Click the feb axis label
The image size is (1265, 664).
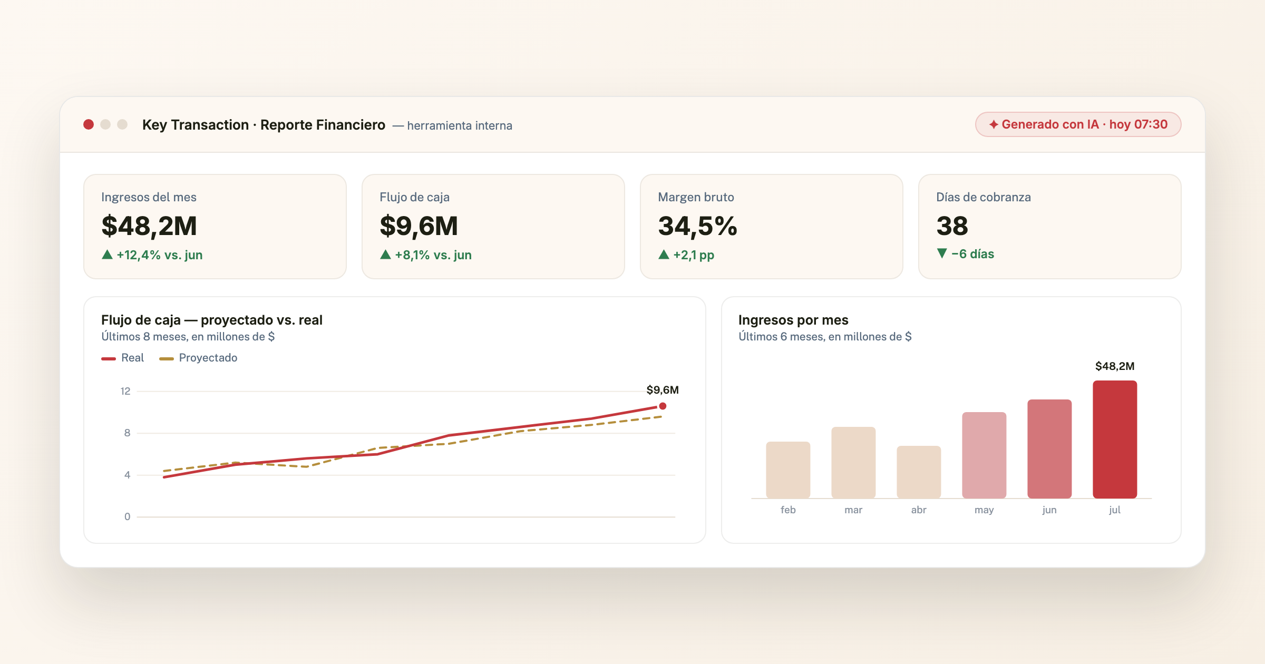click(788, 510)
